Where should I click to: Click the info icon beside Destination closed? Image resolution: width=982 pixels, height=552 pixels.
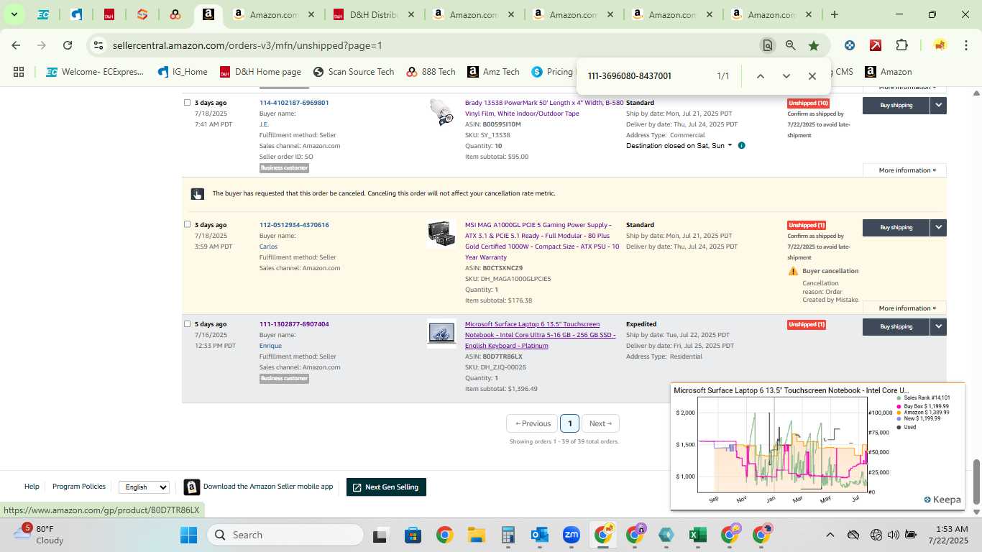click(x=741, y=145)
